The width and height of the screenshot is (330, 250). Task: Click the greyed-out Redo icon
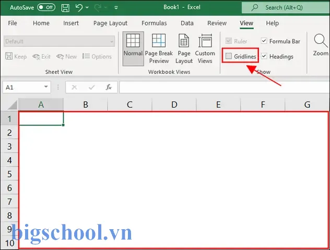tap(98, 8)
